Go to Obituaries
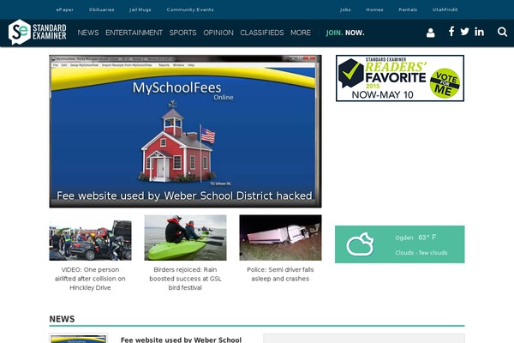Viewport: 514px width, 343px height. 102,9
